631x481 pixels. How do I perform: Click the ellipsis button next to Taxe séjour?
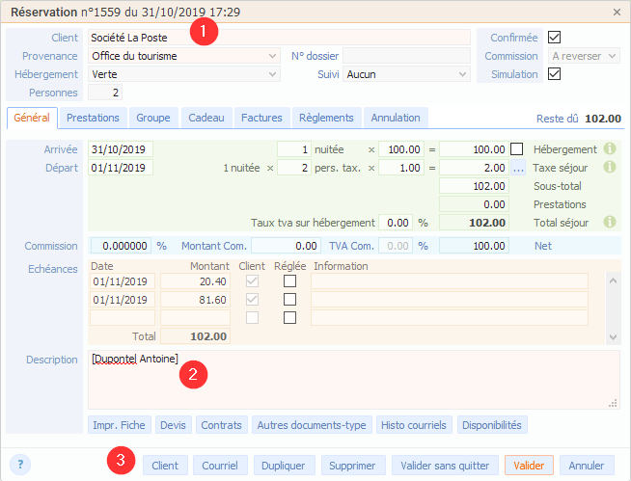coord(518,168)
